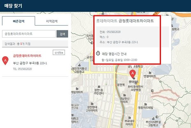The height and width of the screenshot is (128, 191).
Task: Click the store name search input field
Action: (29, 34)
